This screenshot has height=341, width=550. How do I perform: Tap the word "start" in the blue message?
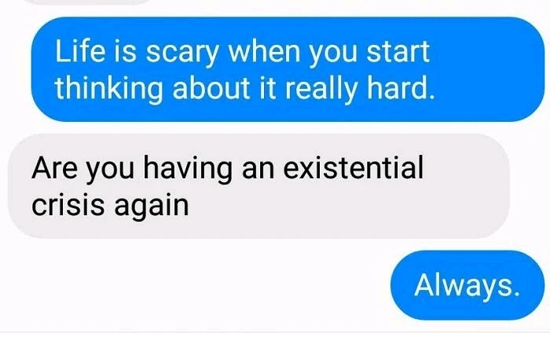click(398, 51)
